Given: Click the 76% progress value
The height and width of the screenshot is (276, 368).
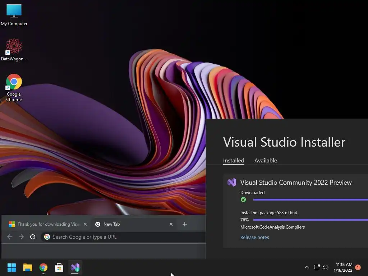Looking at the screenshot, I should (244, 220).
